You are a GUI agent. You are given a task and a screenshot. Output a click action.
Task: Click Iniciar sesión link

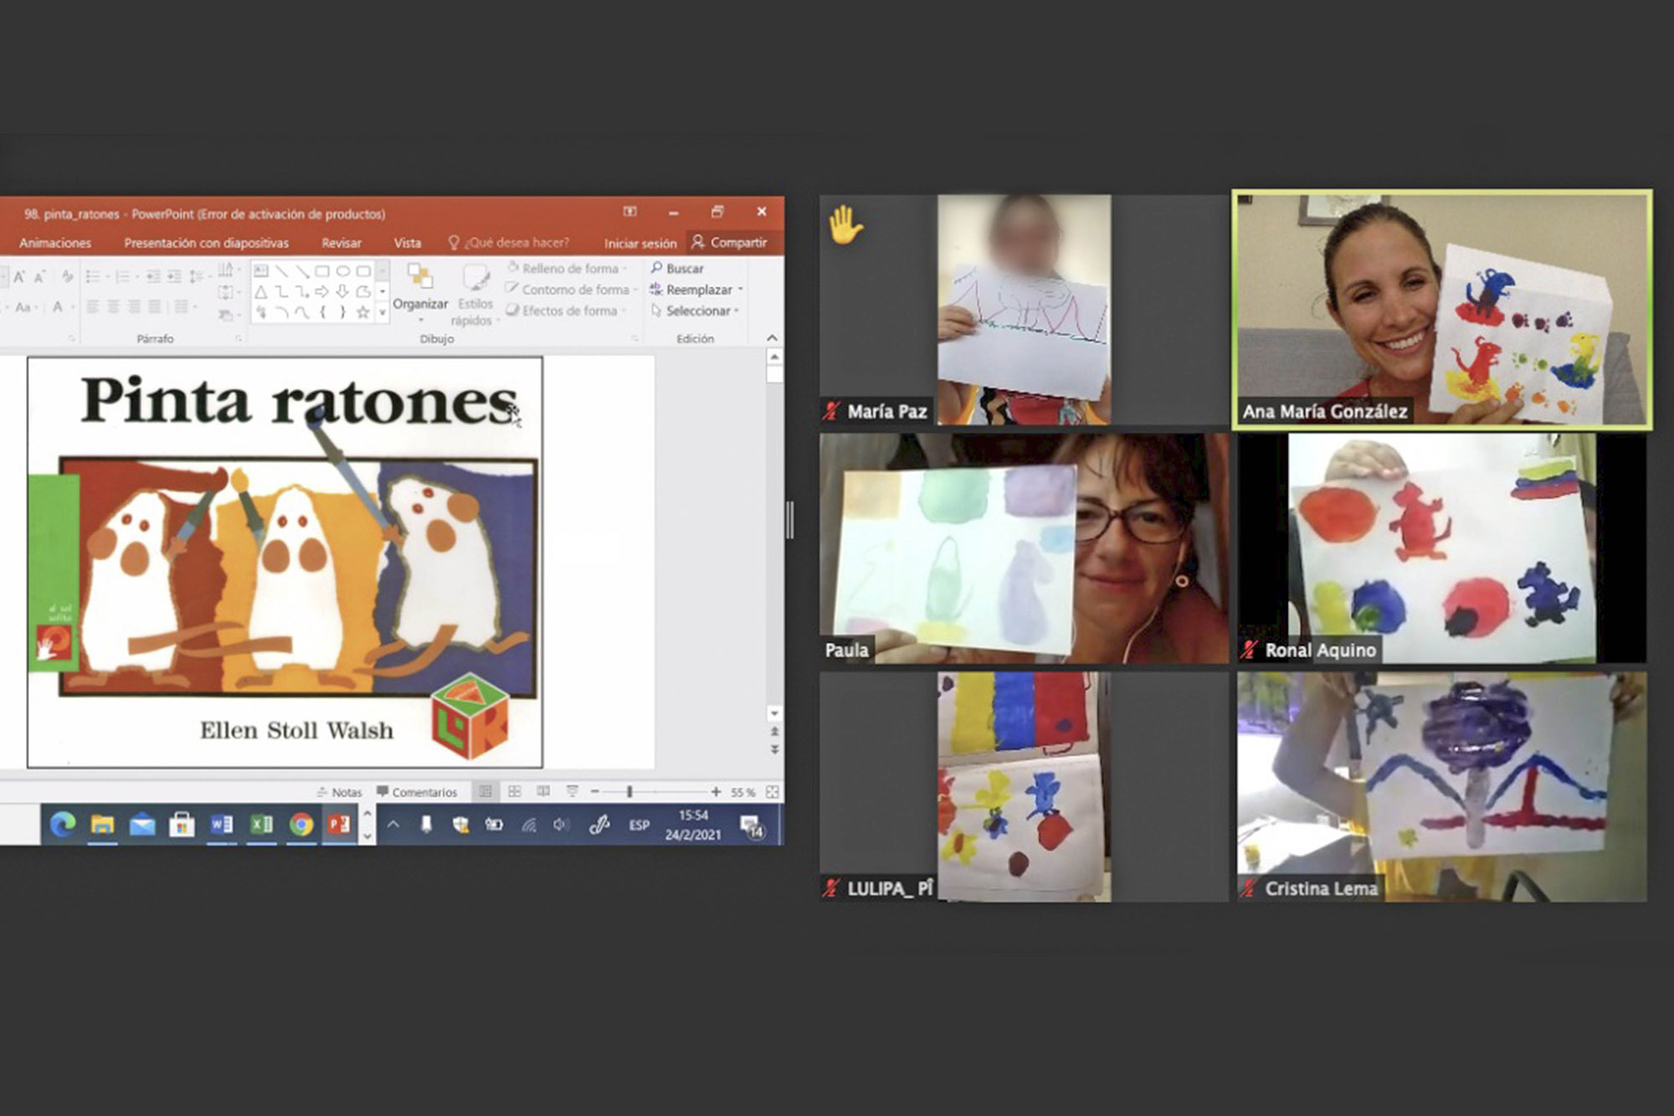tap(640, 243)
